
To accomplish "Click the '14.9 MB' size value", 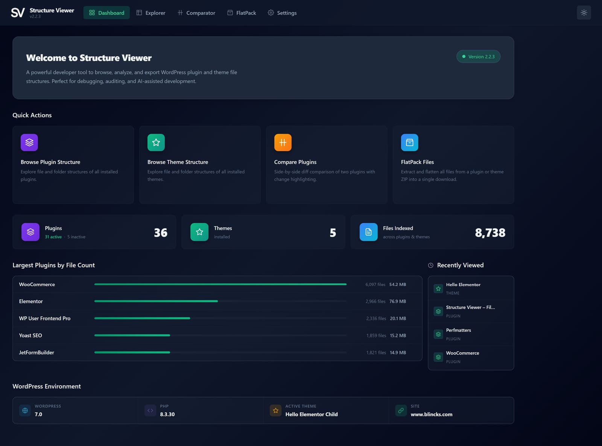I will pos(398,352).
